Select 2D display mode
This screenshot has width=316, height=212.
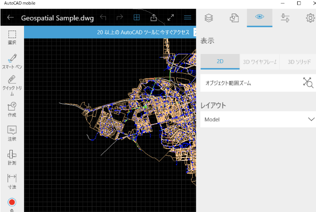click(x=220, y=62)
